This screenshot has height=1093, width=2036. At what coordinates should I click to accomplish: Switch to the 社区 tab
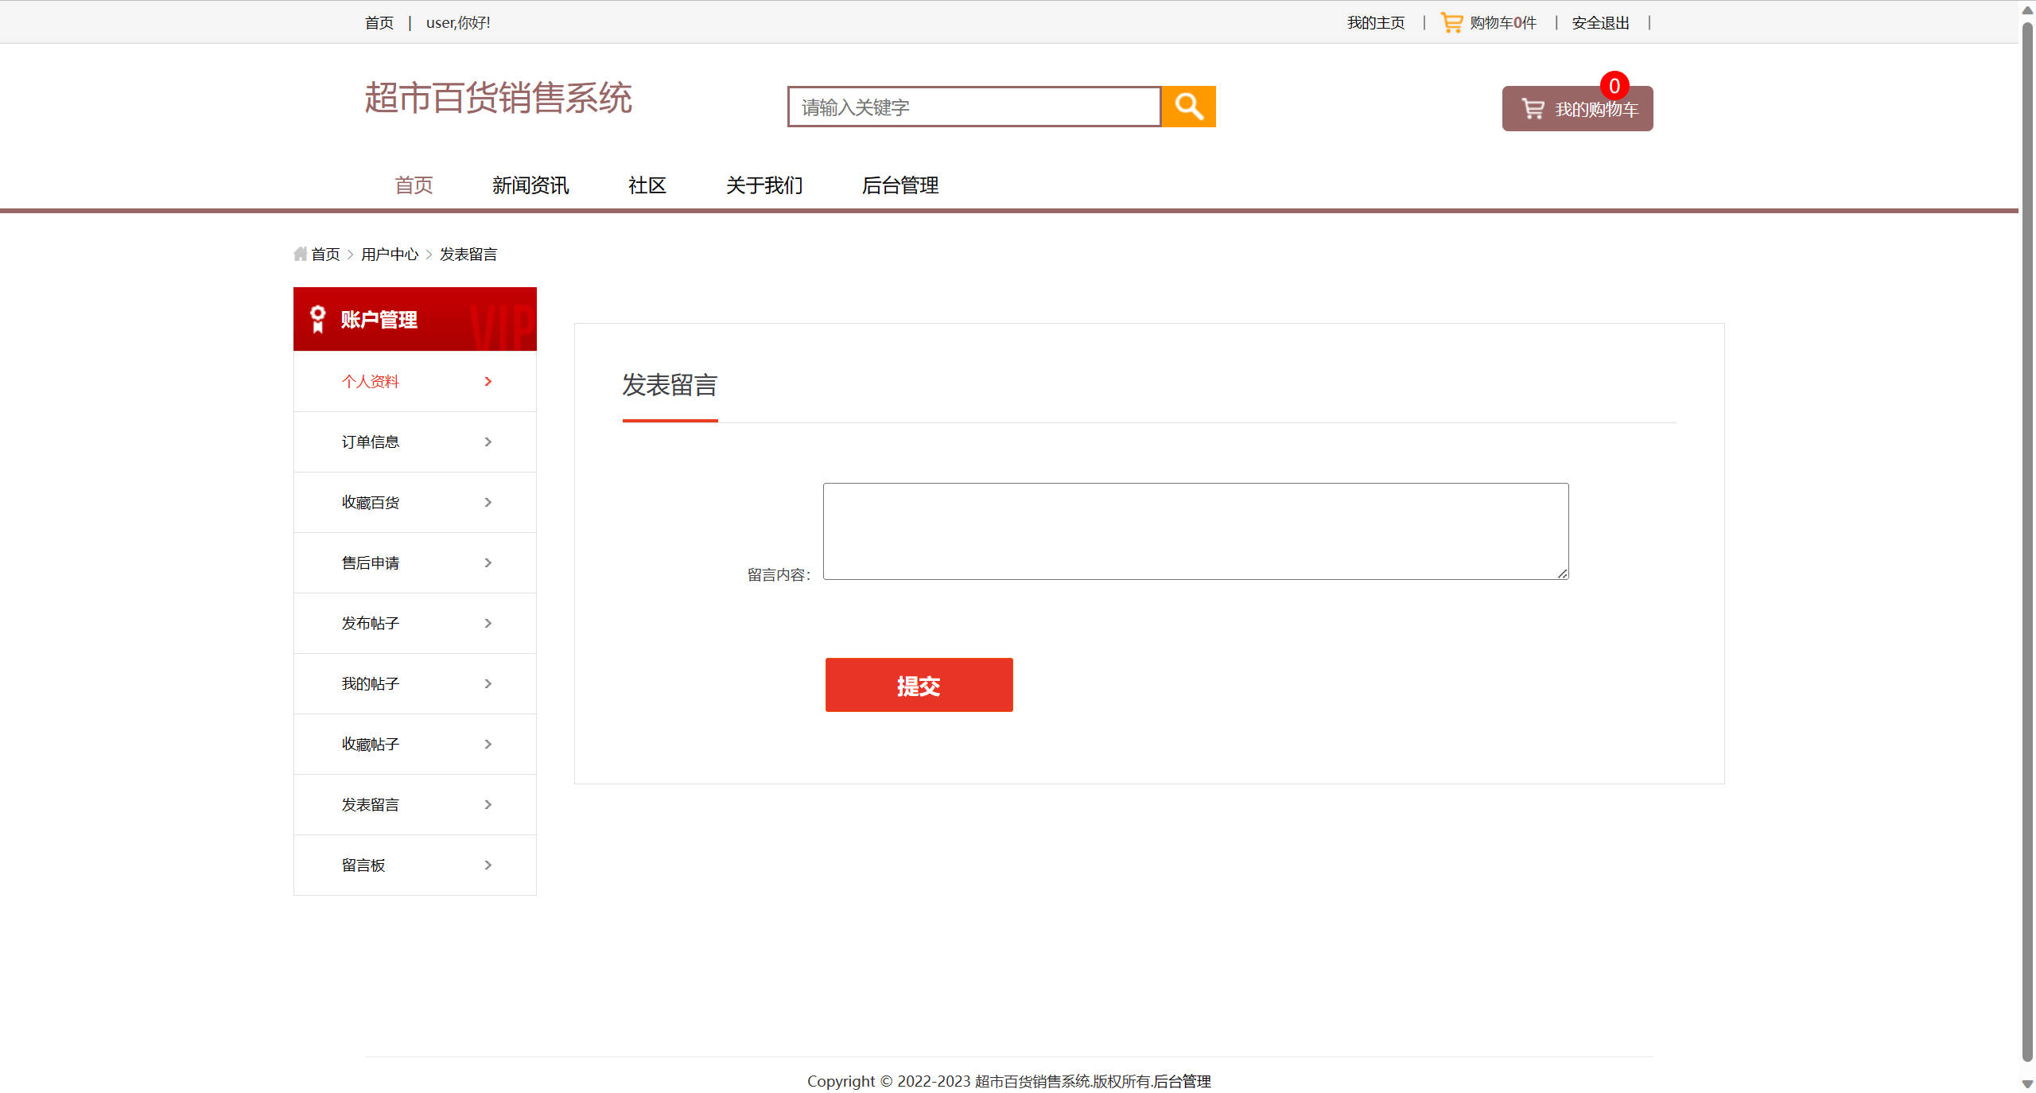click(x=646, y=185)
